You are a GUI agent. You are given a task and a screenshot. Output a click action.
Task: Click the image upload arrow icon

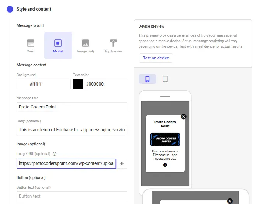point(122,164)
